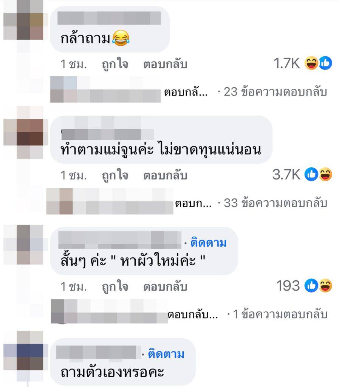This screenshot has width=339, height=387.
Task: Expand the 23 replies thread
Action: (276, 92)
